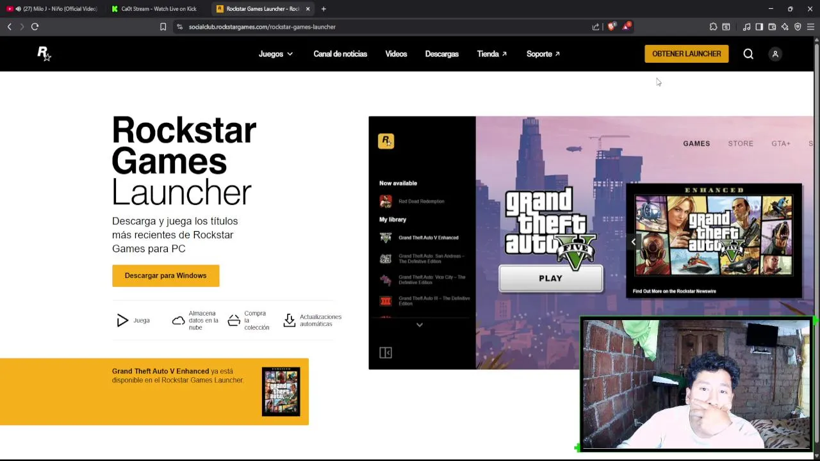Switch to Milo J - Niño YouTube tab

pyautogui.click(x=54, y=9)
